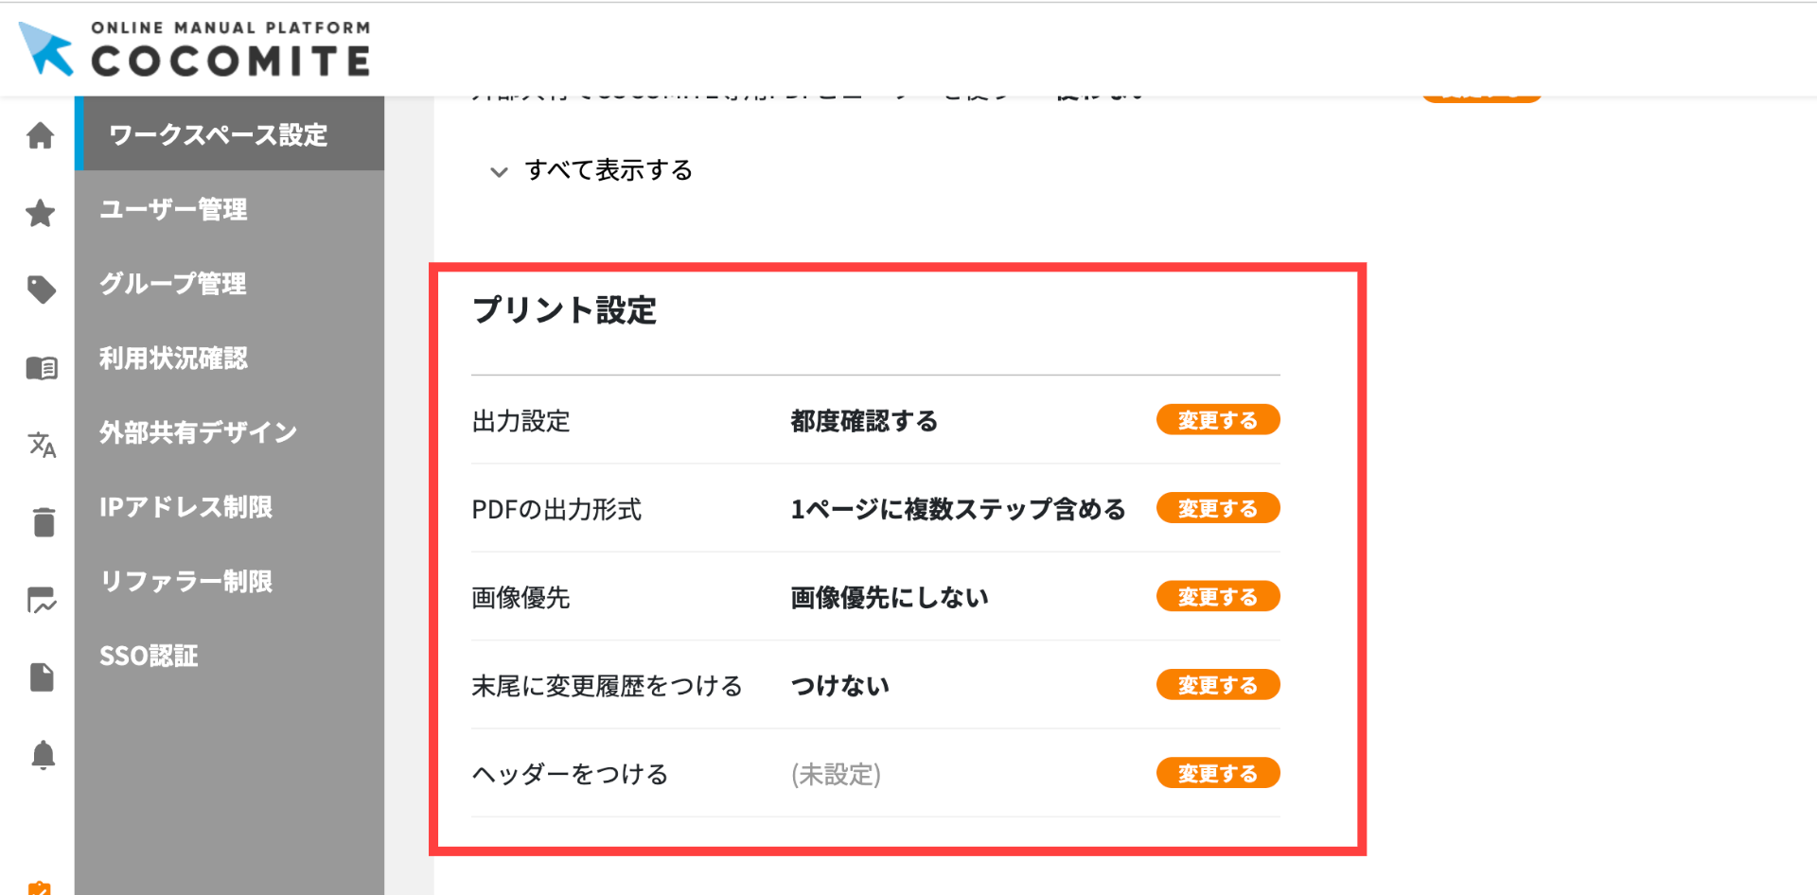Open グループ管理 menu item

(x=173, y=284)
